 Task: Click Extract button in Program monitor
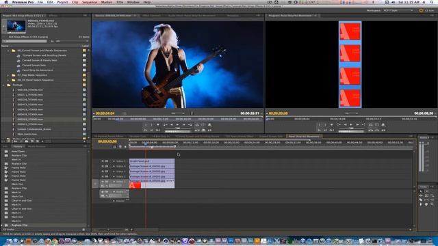pyautogui.click(x=377, y=130)
